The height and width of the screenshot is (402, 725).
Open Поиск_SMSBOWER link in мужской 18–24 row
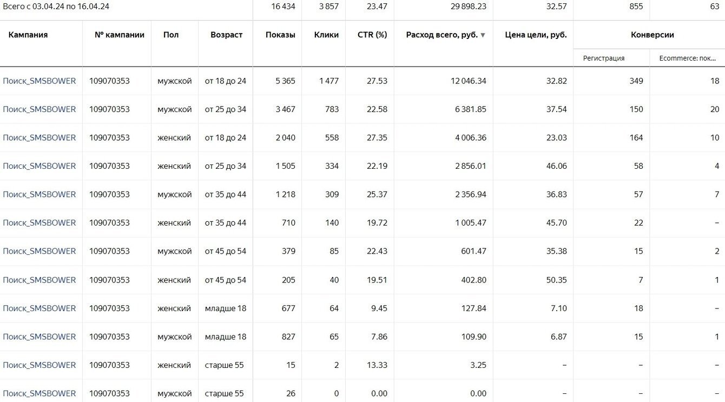click(x=39, y=81)
